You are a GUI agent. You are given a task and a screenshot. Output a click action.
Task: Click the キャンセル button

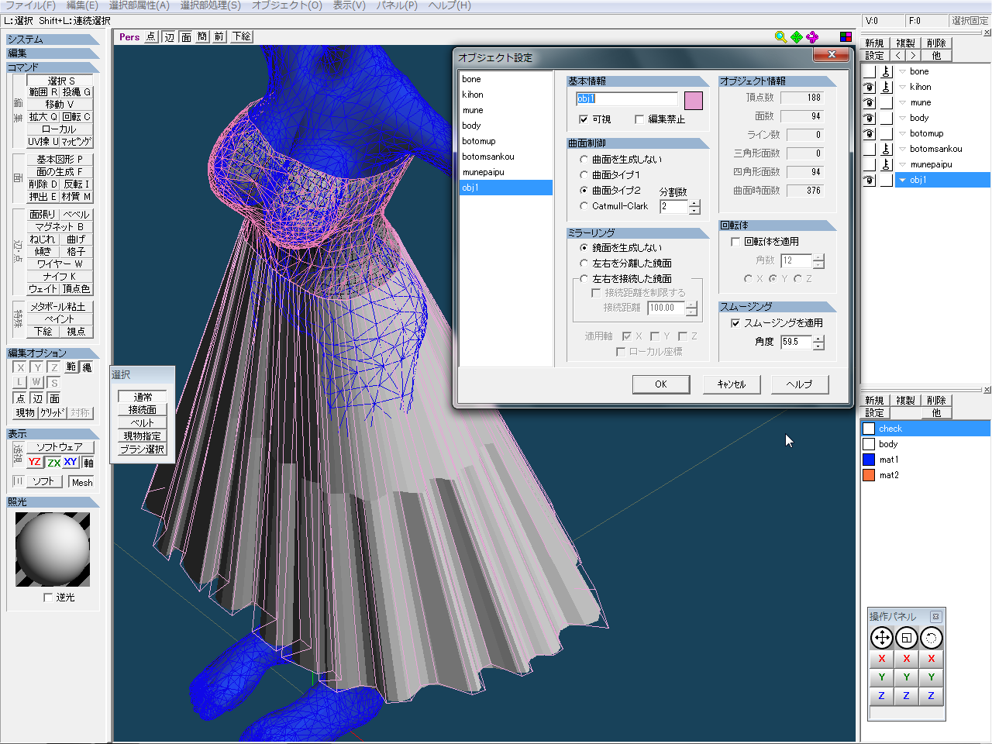pyautogui.click(x=732, y=384)
